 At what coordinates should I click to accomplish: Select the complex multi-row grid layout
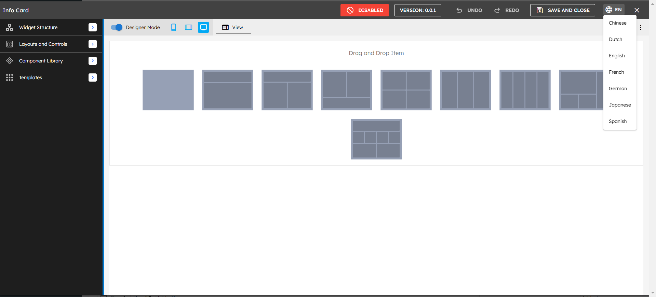point(376,139)
